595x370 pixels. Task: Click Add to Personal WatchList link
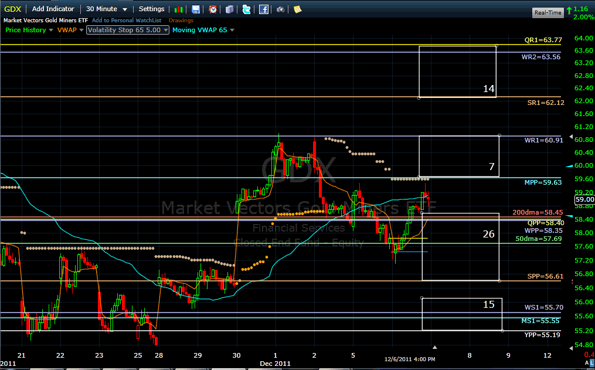127,21
